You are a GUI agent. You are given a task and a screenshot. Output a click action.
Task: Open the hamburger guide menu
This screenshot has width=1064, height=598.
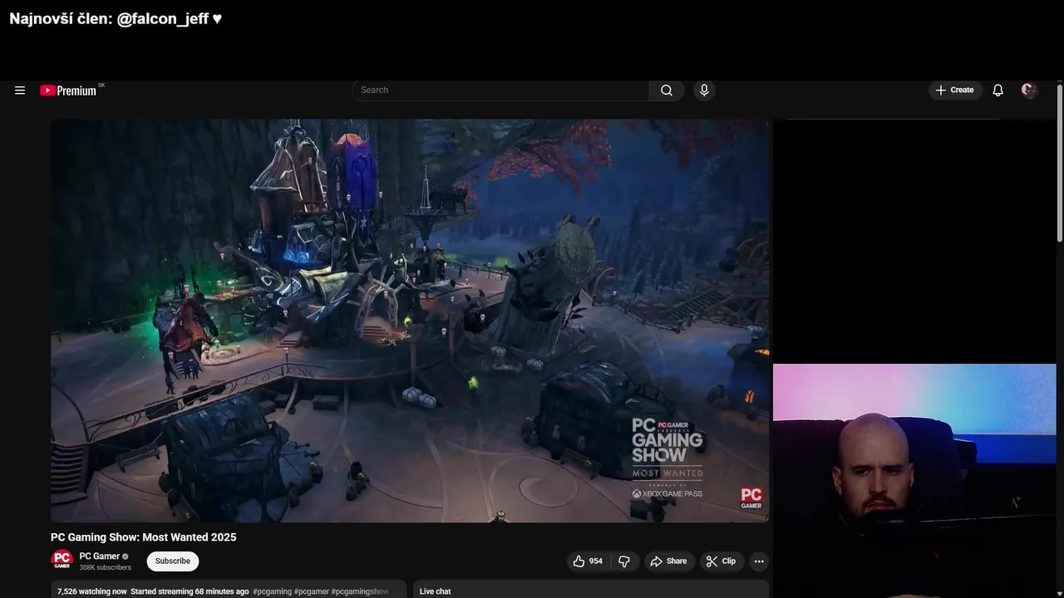coord(20,91)
